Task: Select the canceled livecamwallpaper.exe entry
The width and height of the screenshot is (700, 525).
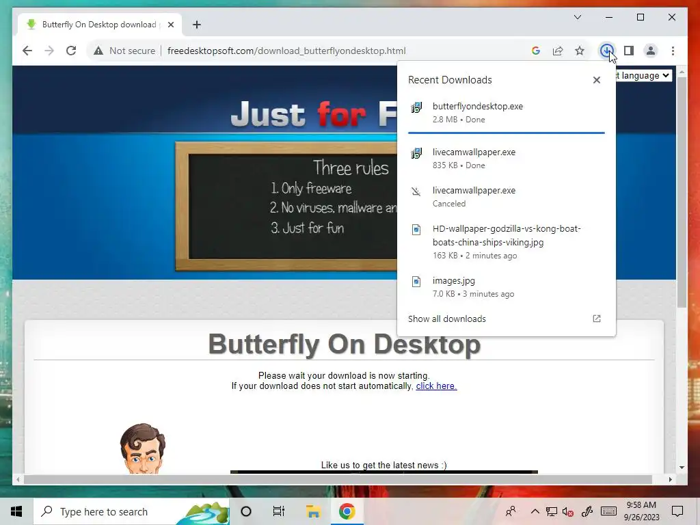Action: 507,196
